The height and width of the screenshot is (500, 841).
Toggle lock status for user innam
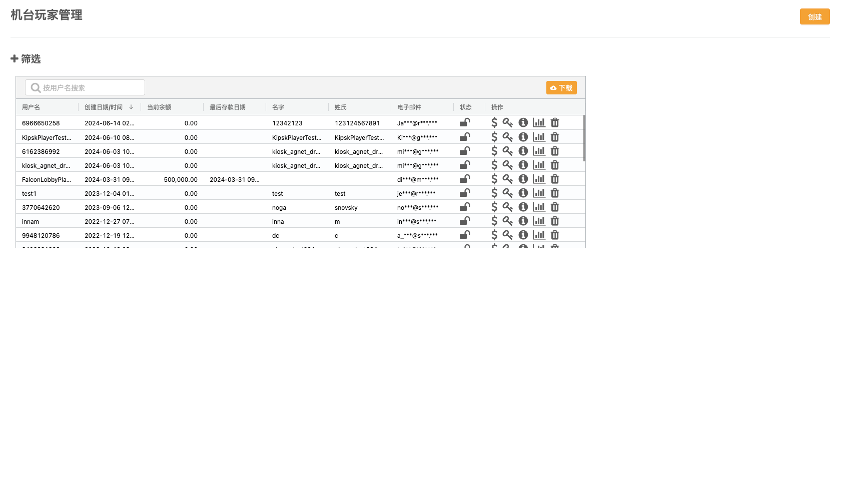click(465, 221)
